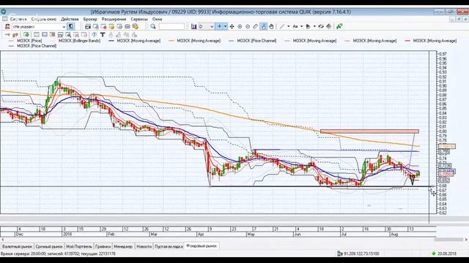Select the trend line drawing tool
Viewport: 469px width, 263px height.
tap(281, 26)
